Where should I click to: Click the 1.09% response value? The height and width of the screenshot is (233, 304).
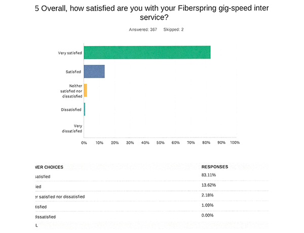[207, 206]
